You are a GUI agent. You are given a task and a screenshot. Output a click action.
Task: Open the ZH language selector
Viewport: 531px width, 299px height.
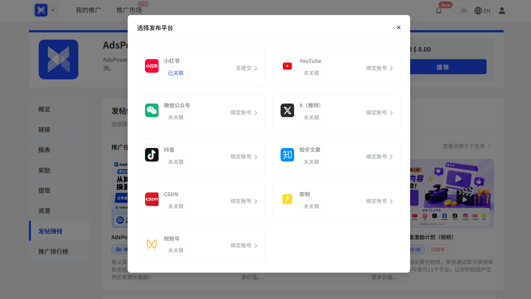pos(482,11)
